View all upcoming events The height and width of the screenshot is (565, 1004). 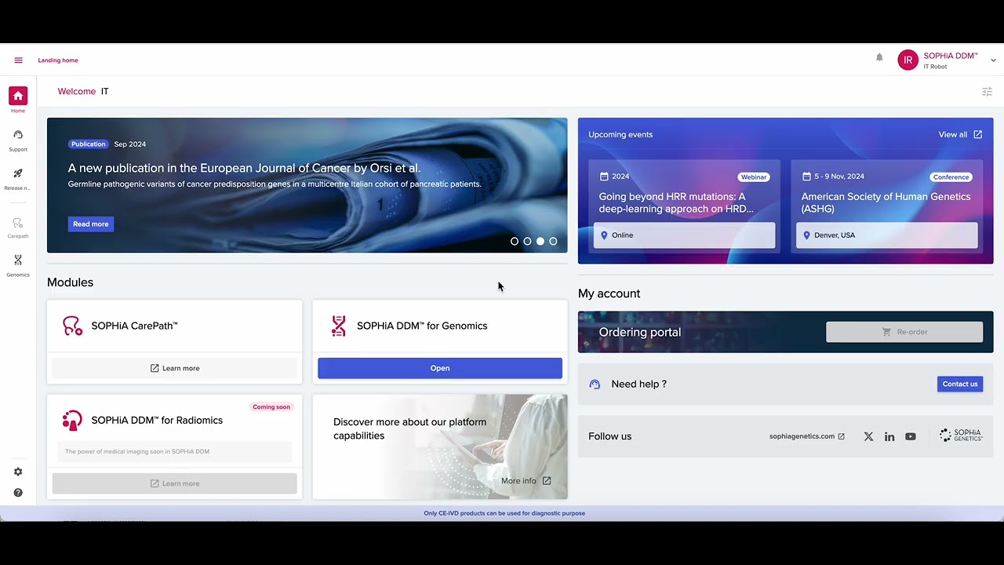(x=959, y=134)
